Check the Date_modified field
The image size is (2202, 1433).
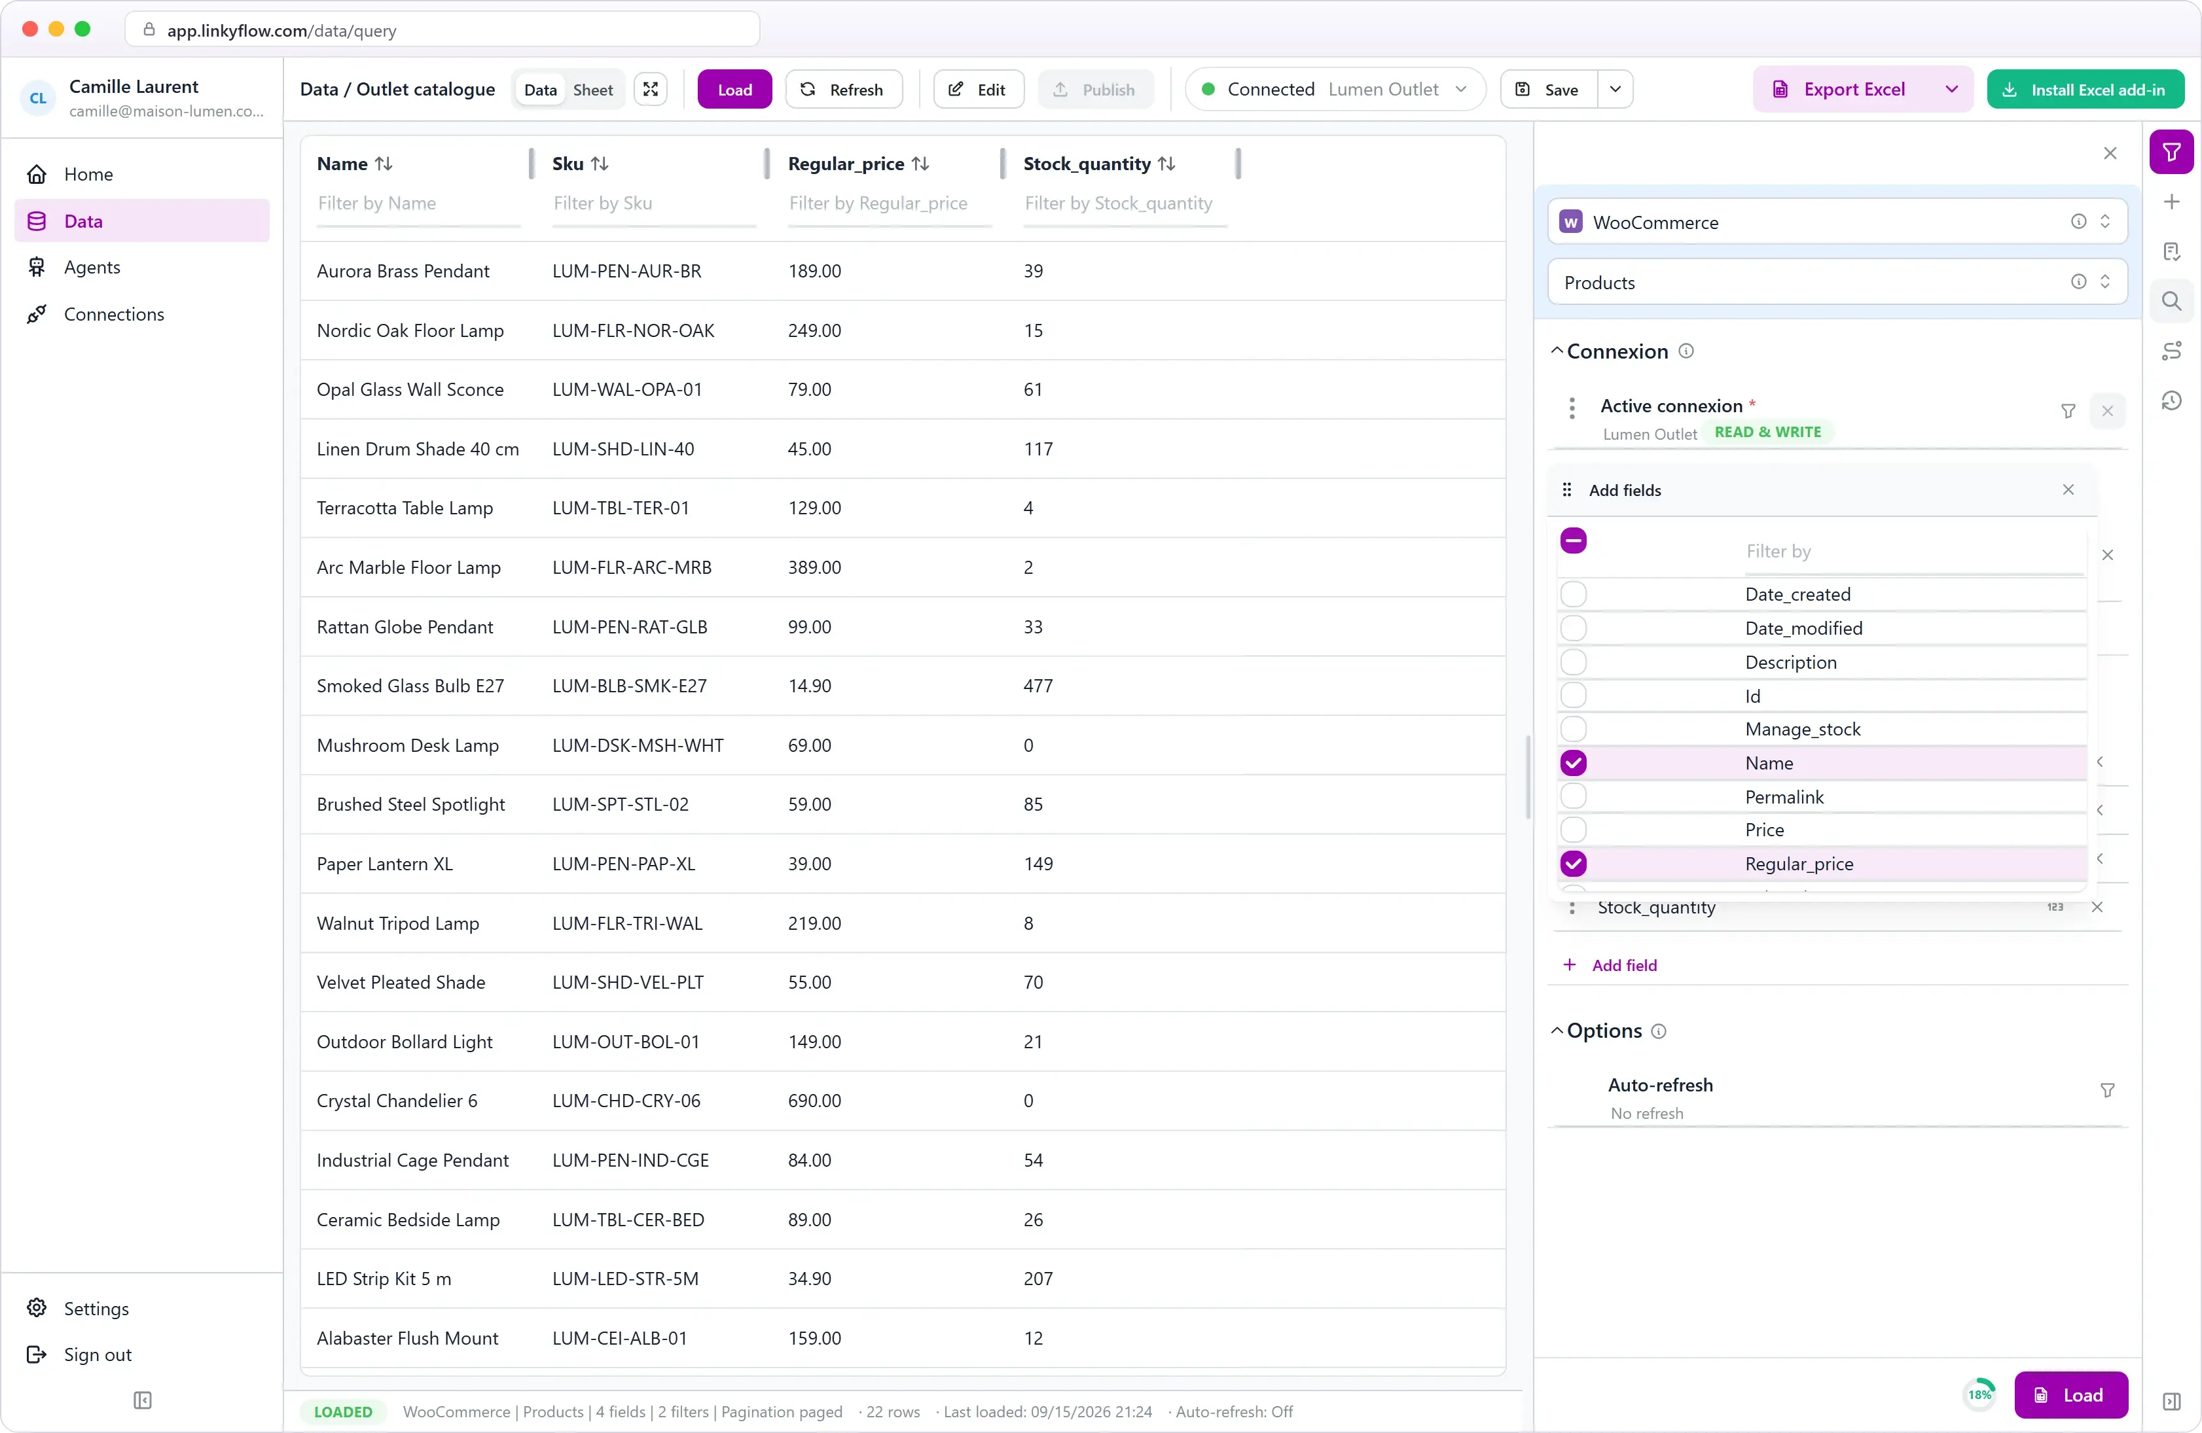(1573, 628)
